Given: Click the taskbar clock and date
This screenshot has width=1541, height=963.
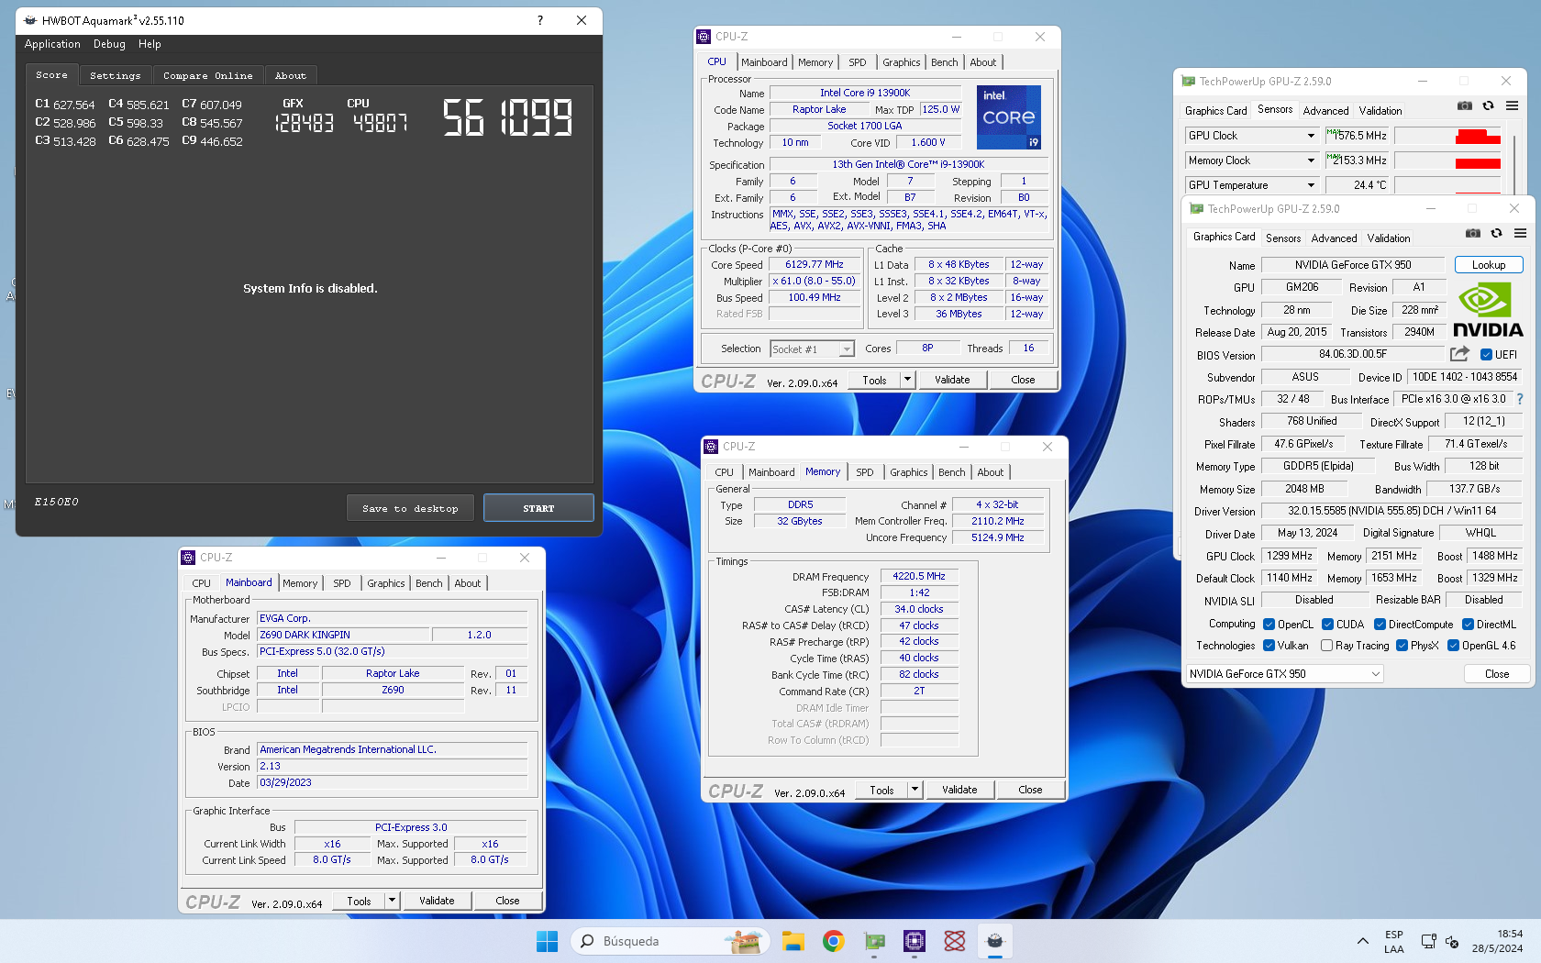Looking at the screenshot, I should click(x=1497, y=941).
